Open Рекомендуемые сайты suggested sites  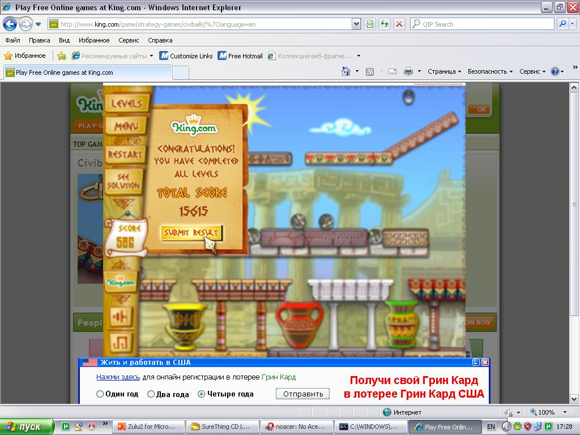[x=113, y=56]
